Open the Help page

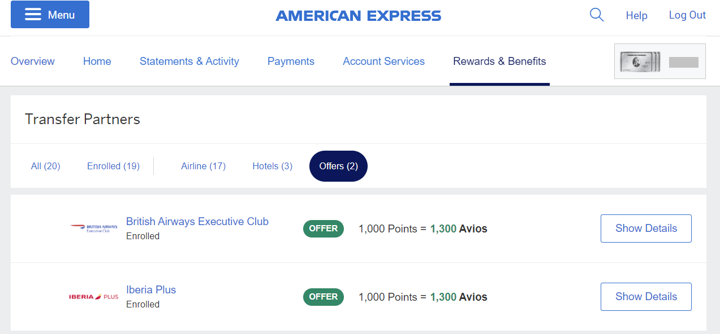coord(636,15)
